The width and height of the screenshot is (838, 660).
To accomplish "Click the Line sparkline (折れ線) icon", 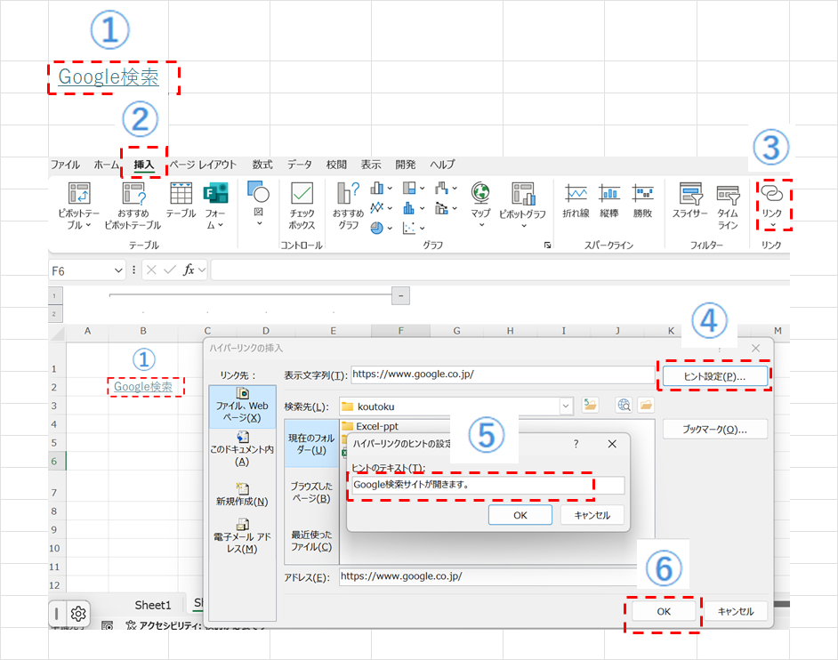I will [x=576, y=194].
